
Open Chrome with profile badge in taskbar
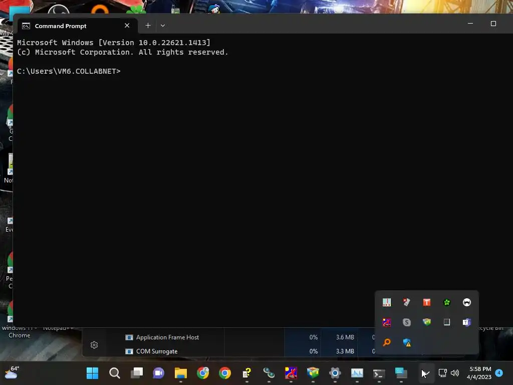tap(203, 373)
